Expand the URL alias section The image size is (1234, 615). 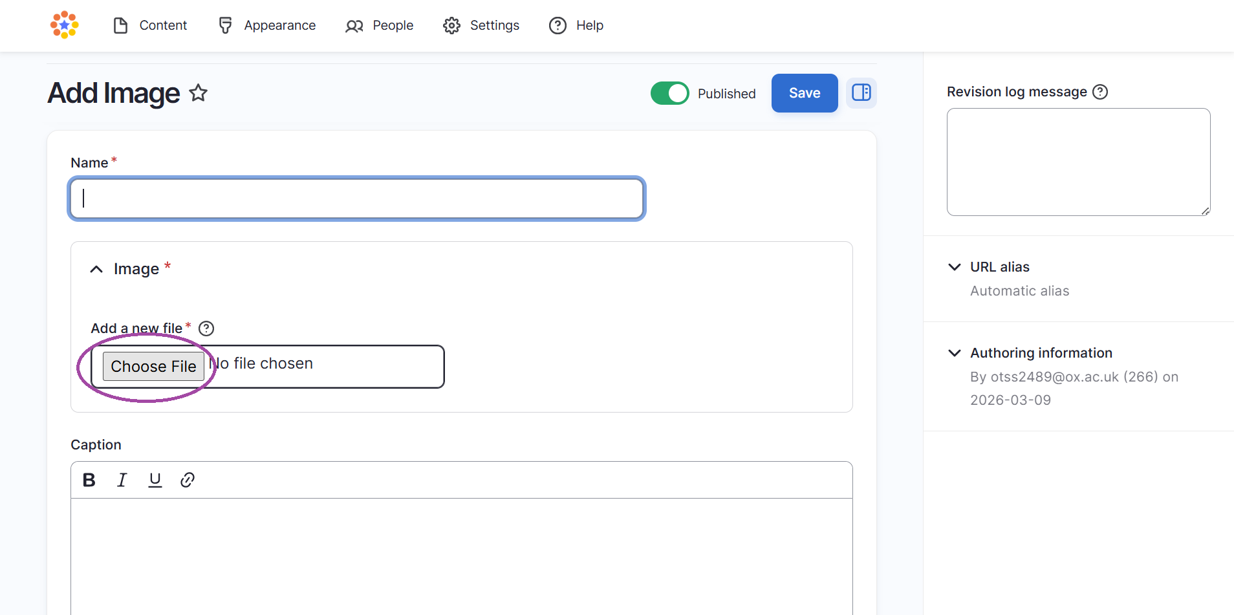[955, 266]
